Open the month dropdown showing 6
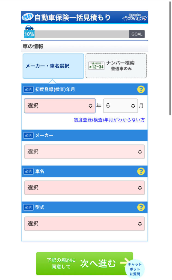Image resolution: width=172 pixels, height=280 pixels. (120, 106)
